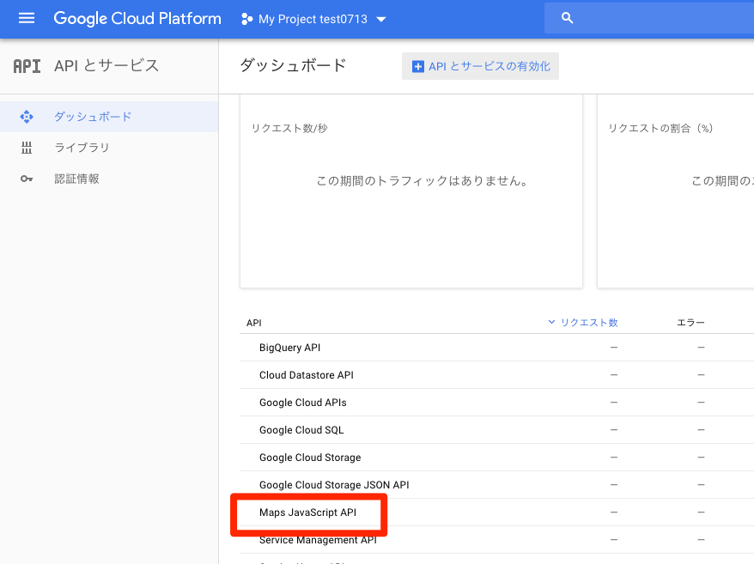The height and width of the screenshot is (564, 754).
Task: Click the credentials key icon
Action: [x=27, y=179]
